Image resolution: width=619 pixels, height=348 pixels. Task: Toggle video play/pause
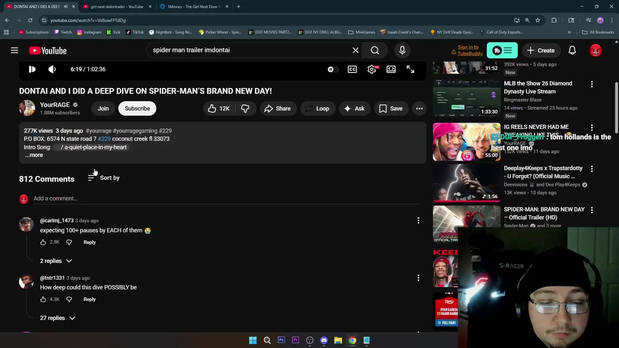(x=32, y=69)
